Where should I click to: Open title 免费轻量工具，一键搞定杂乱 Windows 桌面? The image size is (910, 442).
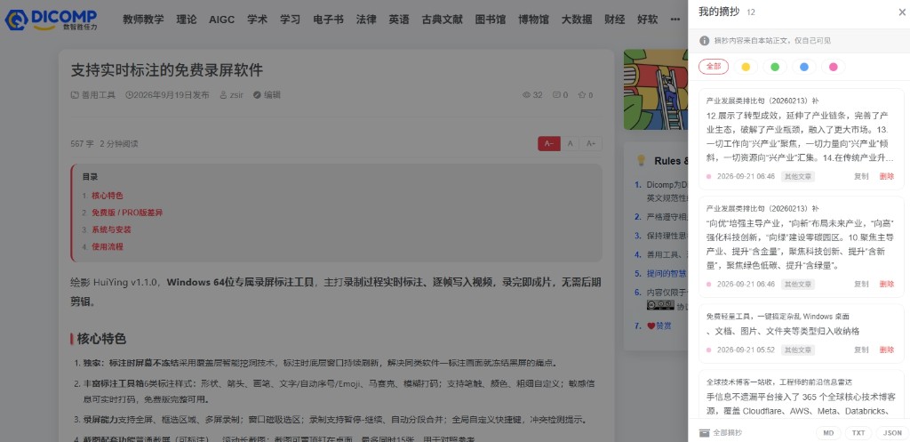[x=778, y=317]
